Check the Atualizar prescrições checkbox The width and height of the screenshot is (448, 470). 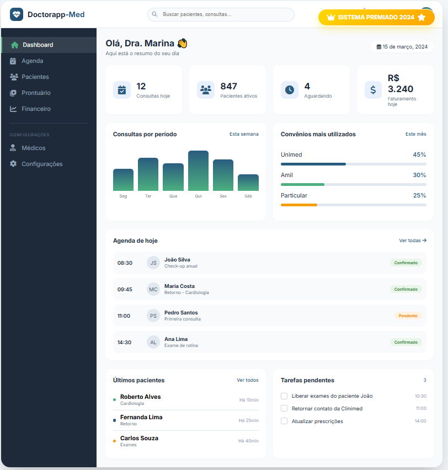tap(284, 421)
